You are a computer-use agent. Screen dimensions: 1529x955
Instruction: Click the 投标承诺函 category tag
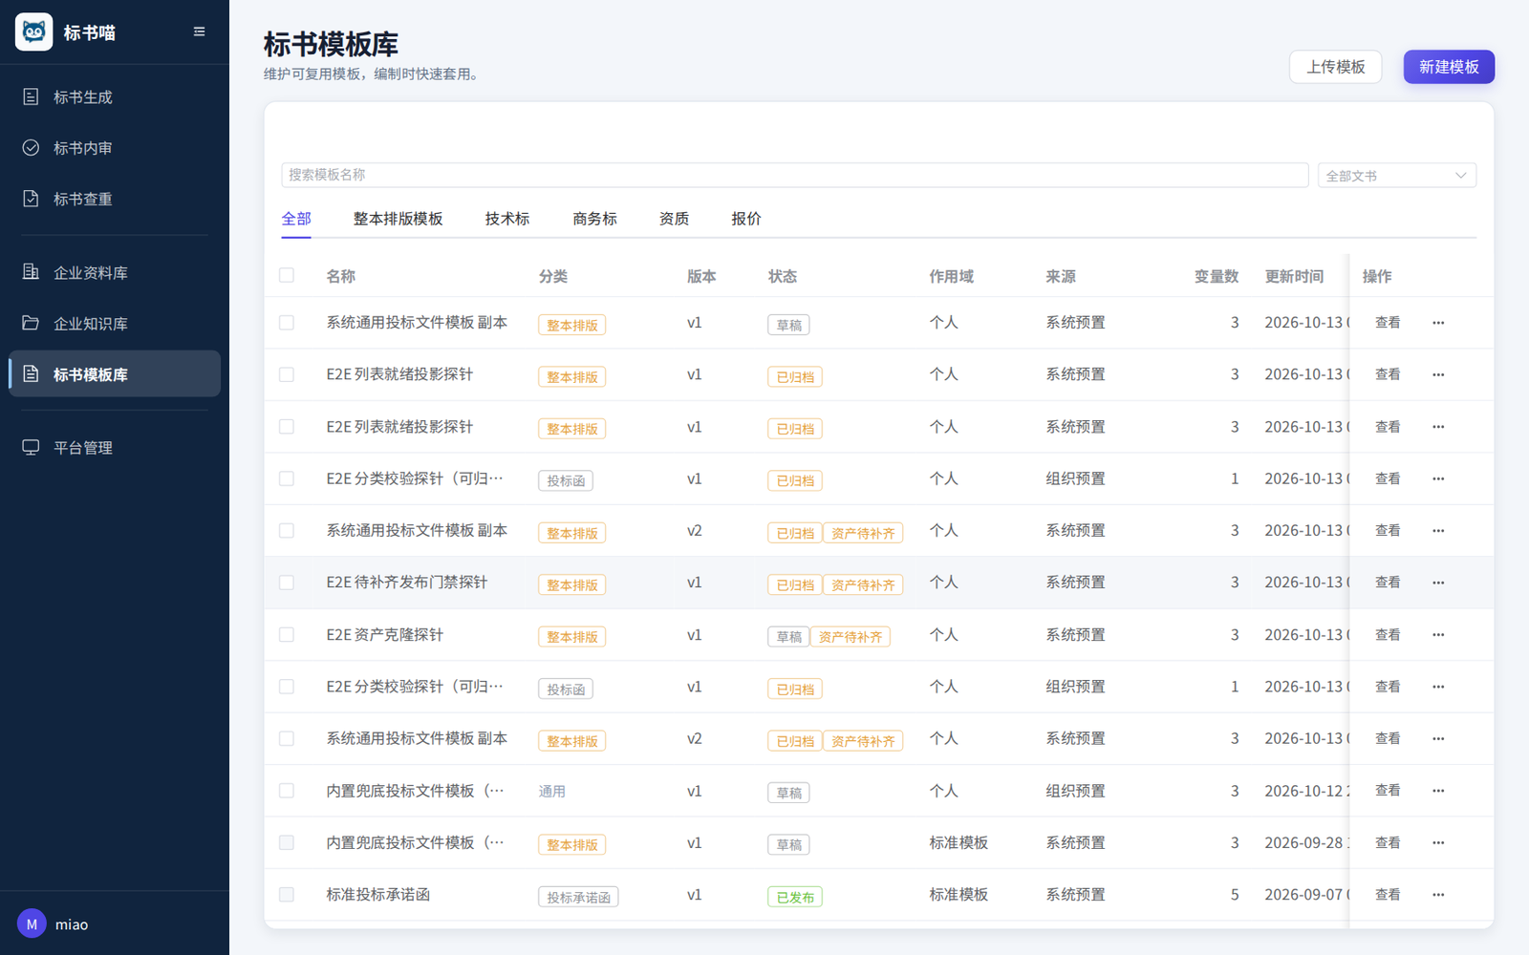click(578, 897)
